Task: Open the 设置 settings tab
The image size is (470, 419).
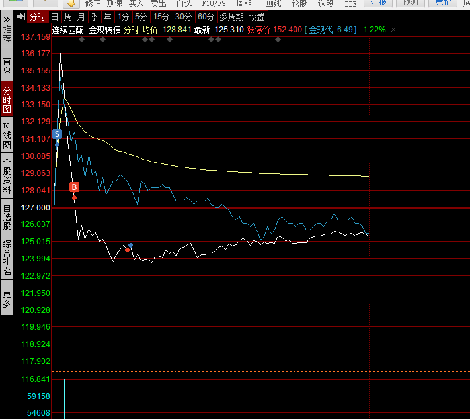Action: (x=257, y=17)
